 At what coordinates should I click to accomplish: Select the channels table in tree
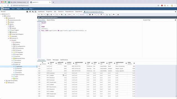(x=19, y=68)
